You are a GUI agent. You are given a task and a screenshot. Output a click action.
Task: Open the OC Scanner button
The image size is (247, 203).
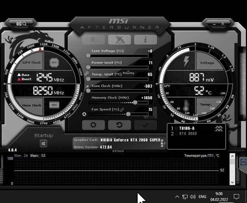[21, 24]
